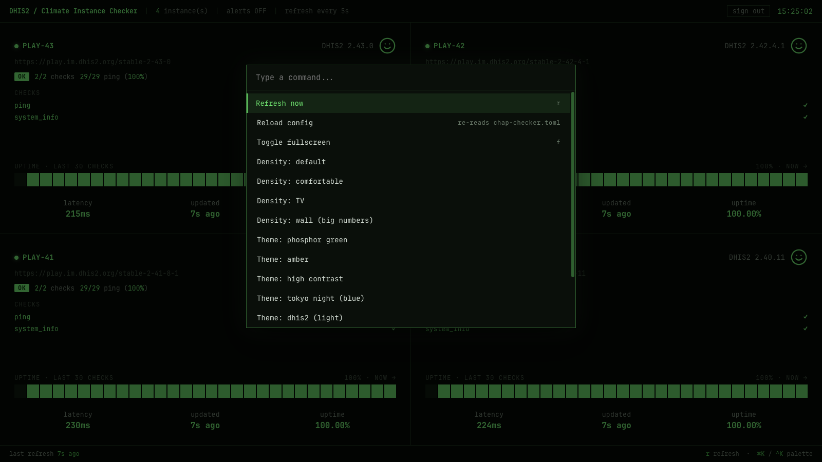Apply Theme: dhis2 (light)

click(x=408, y=318)
